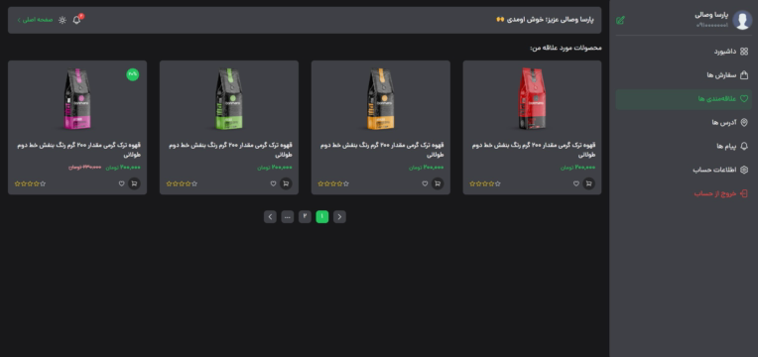Open green coffee bag product image
The height and width of the screenshot is (357, 758).
tap(229, 98)
